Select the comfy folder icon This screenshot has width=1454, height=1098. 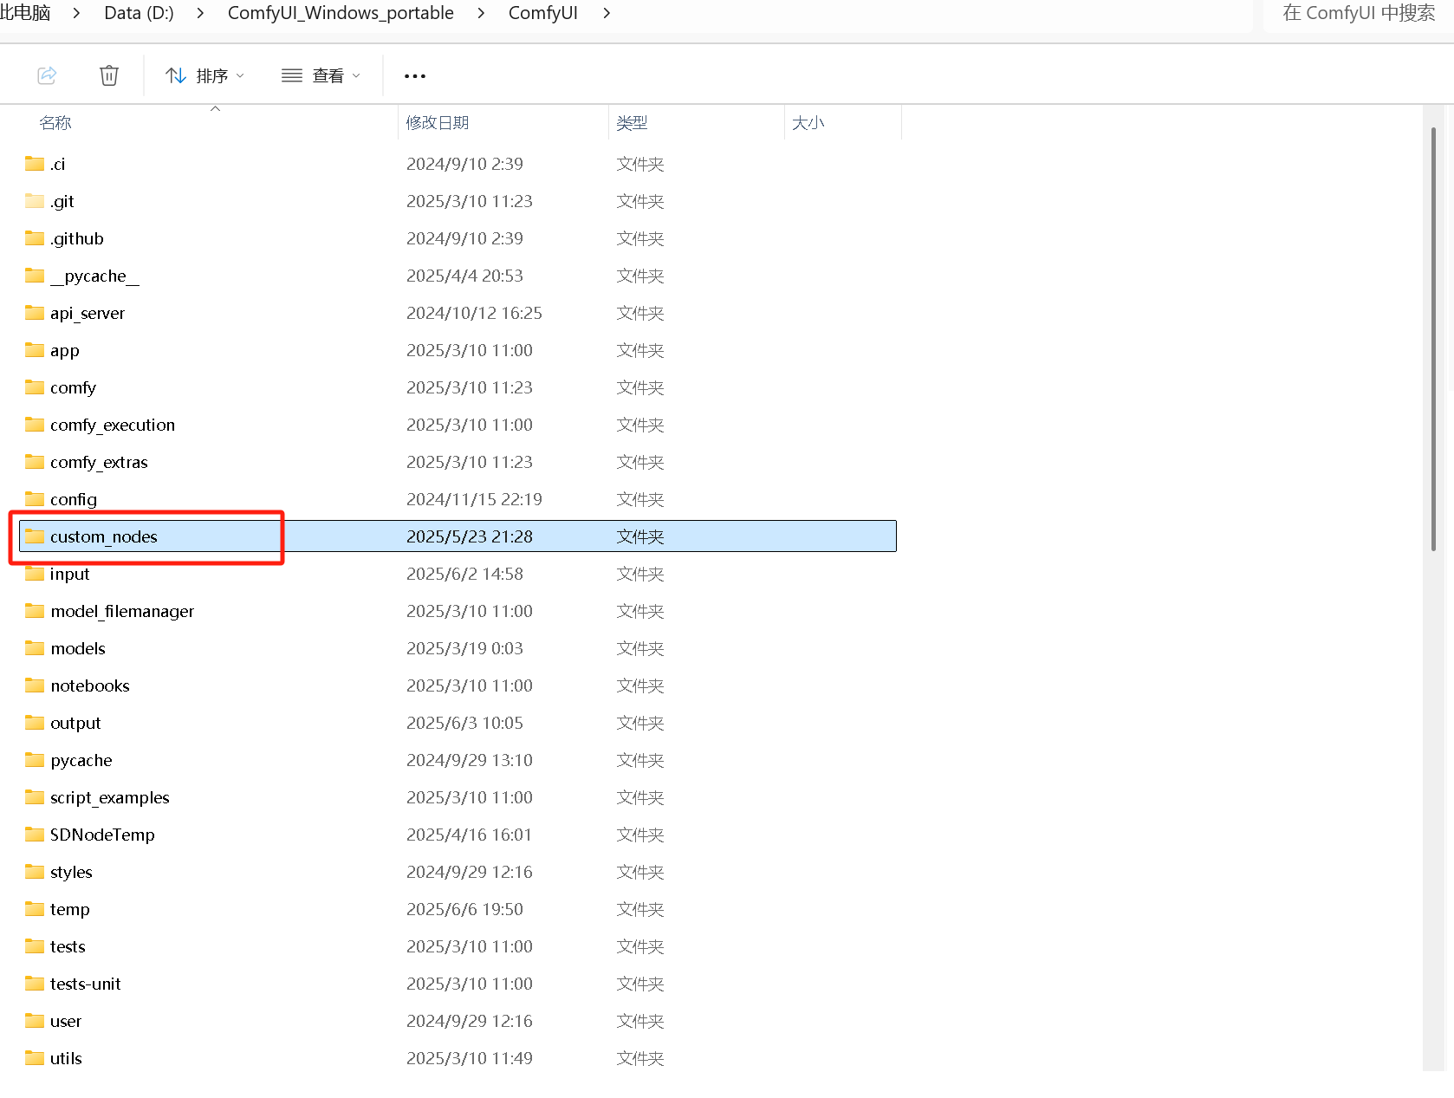point(35,387)
